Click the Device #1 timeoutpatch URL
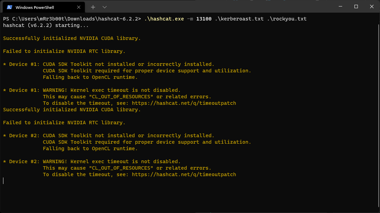The image size is (380, 213). [184, 103]
